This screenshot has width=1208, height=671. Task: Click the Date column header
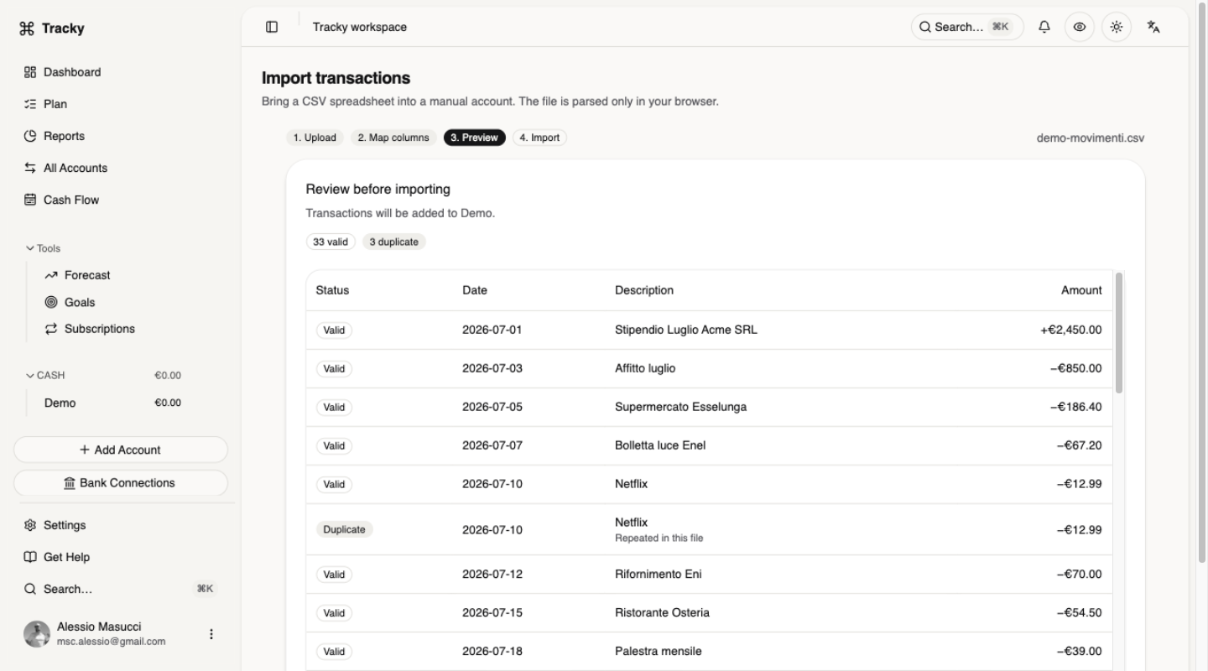475,290
